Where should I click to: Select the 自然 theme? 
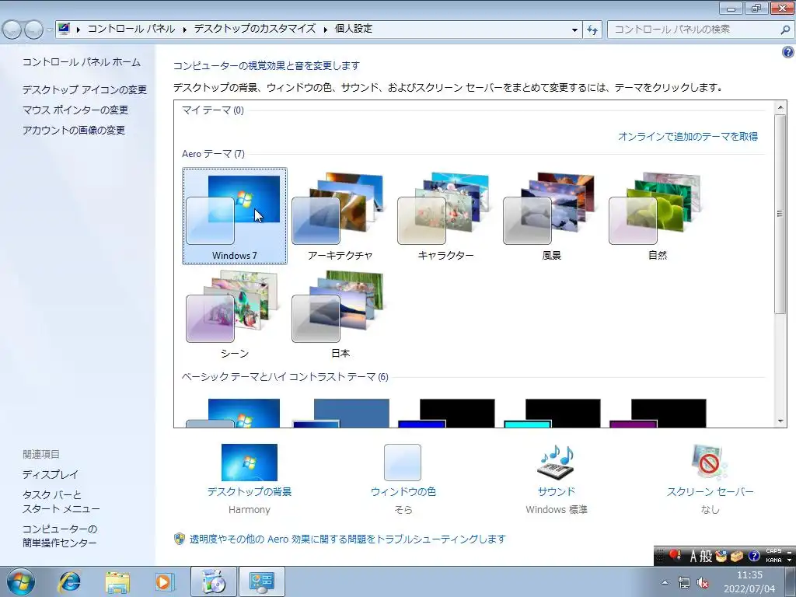coord(657,216)
